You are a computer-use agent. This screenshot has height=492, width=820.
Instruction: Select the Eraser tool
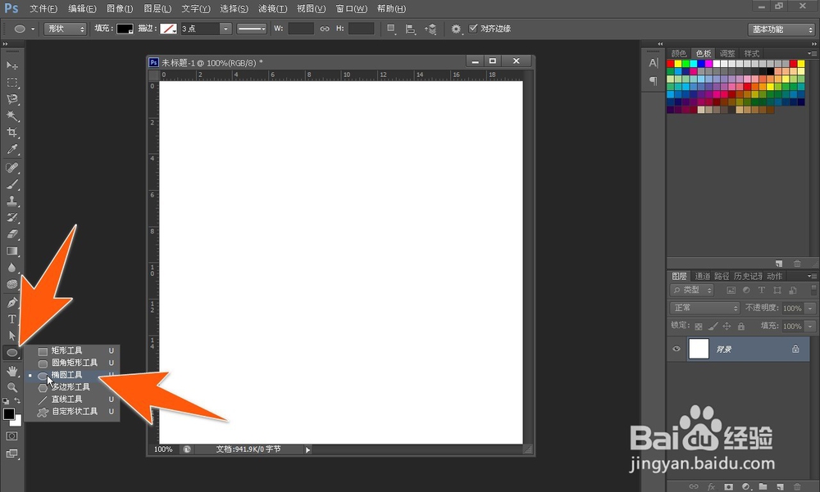[11, 234]
